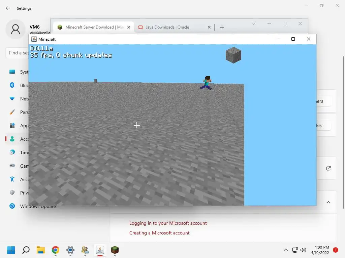345x258 pixels.
Task: Open Gaming via the controller icon
Action: (12, 166)
